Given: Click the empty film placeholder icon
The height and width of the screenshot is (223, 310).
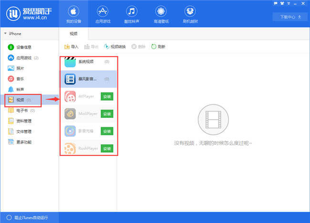Looking at the screenshot, I should [x=213, y=120].
